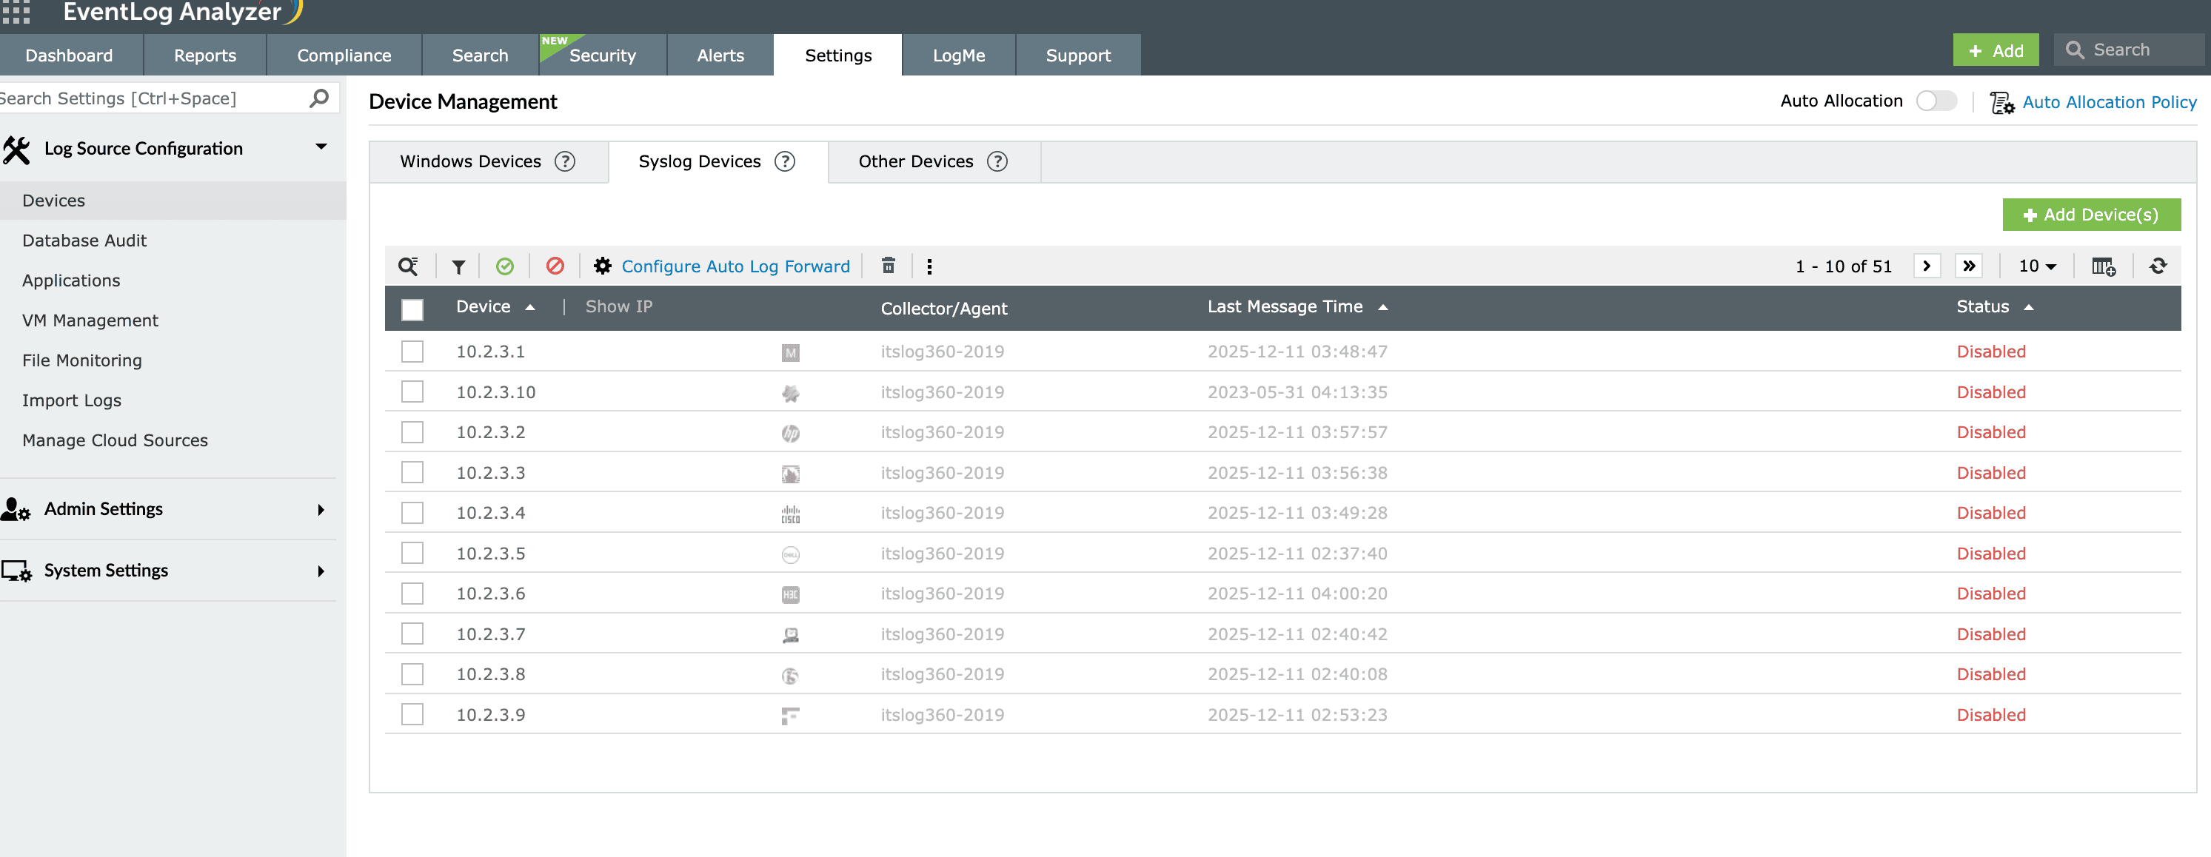Click device type icon for 10.2.3.9
The height and width of the screenshot is (857, 2211).
coord(791,716)
